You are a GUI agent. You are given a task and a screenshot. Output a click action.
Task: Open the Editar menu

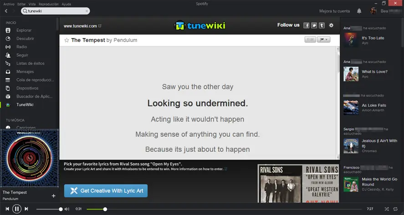pyautogui.click(x=21, y=4)
